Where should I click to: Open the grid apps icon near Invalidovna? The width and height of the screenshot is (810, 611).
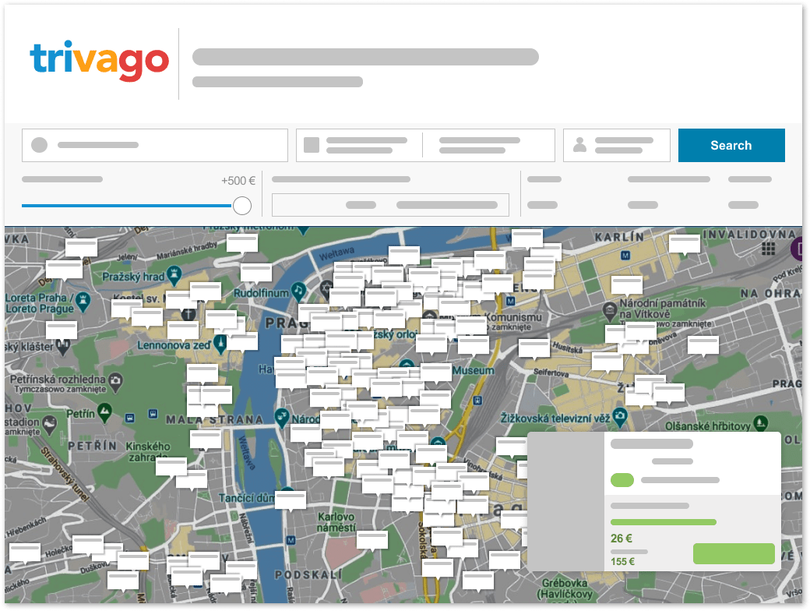point(769,249)
